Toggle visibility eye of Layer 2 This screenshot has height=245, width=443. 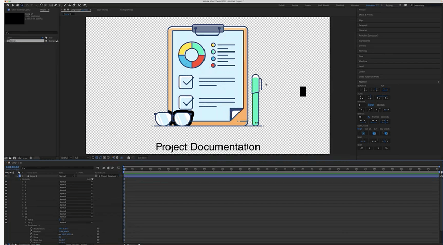tap(6, 176)
